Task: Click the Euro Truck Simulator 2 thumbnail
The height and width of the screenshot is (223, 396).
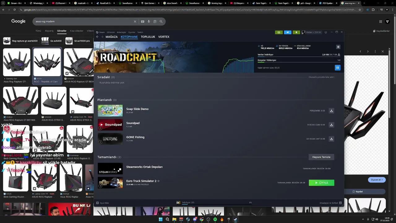Action: click(110, 182)
